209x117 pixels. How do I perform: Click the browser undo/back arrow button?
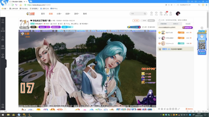coord(16,5)
